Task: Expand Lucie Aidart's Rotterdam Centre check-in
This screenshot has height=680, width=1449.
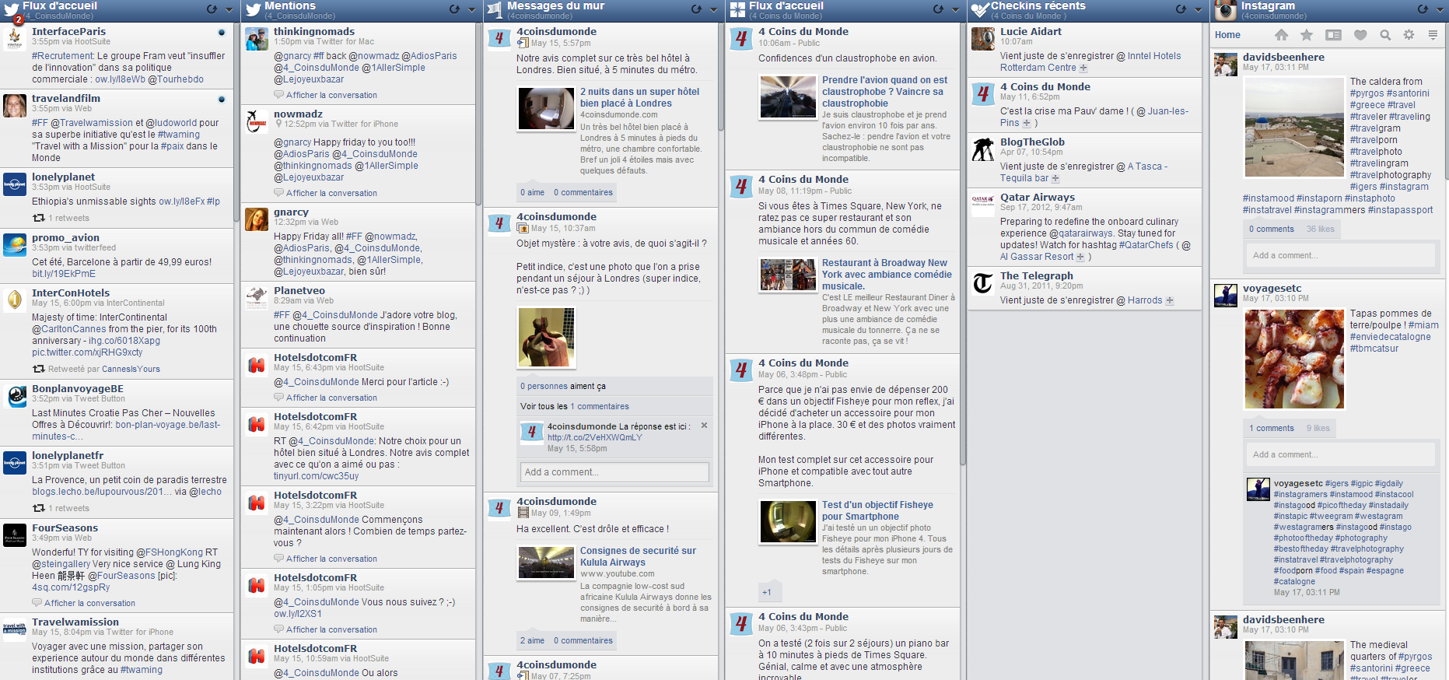Action: [1083, 68]
